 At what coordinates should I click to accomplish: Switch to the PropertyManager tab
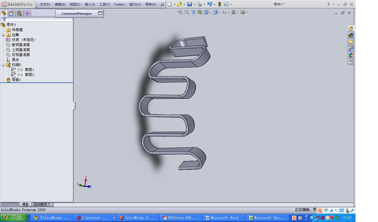point(12,13)
